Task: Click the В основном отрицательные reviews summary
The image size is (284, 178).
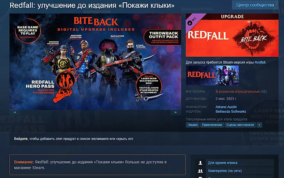Action: point(237,92)
